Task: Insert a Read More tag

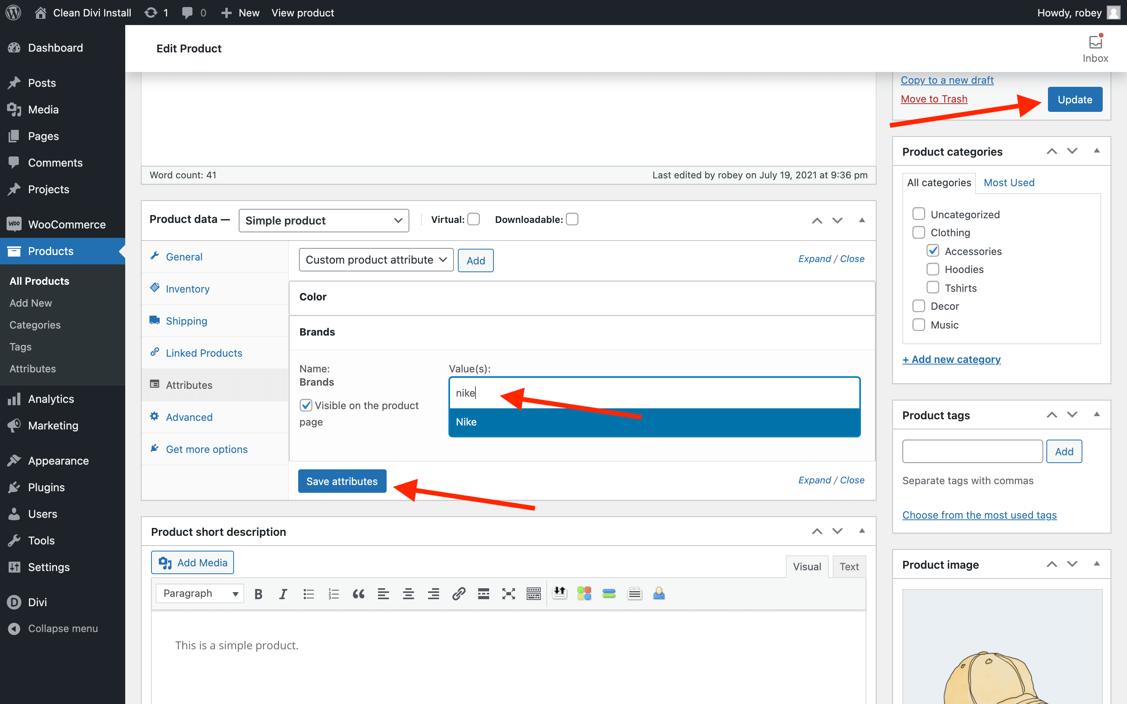Action: 483,594
